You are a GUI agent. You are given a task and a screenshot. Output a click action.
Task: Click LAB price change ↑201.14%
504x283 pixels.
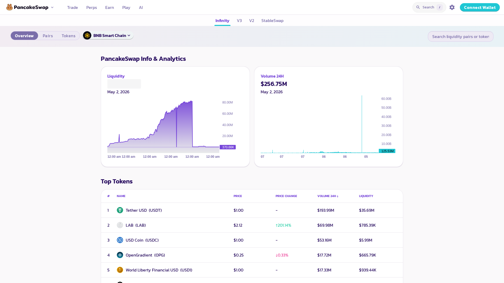point(283,225)
